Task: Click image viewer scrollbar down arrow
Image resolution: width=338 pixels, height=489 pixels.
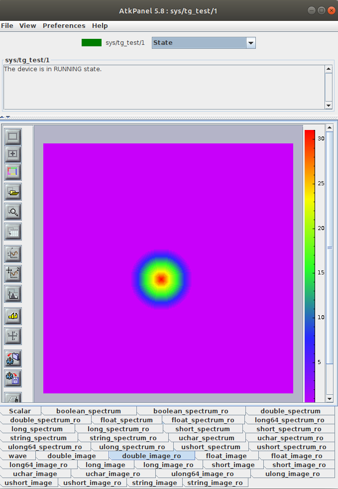Action: pyautogui.click(x=330, y=398)
